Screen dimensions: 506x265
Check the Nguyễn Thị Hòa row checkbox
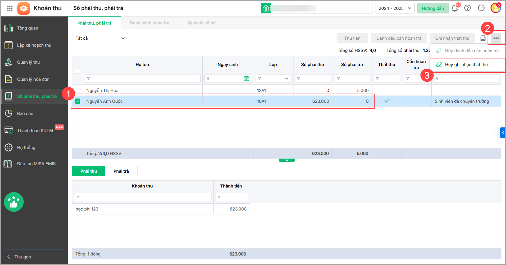[78, 90]
